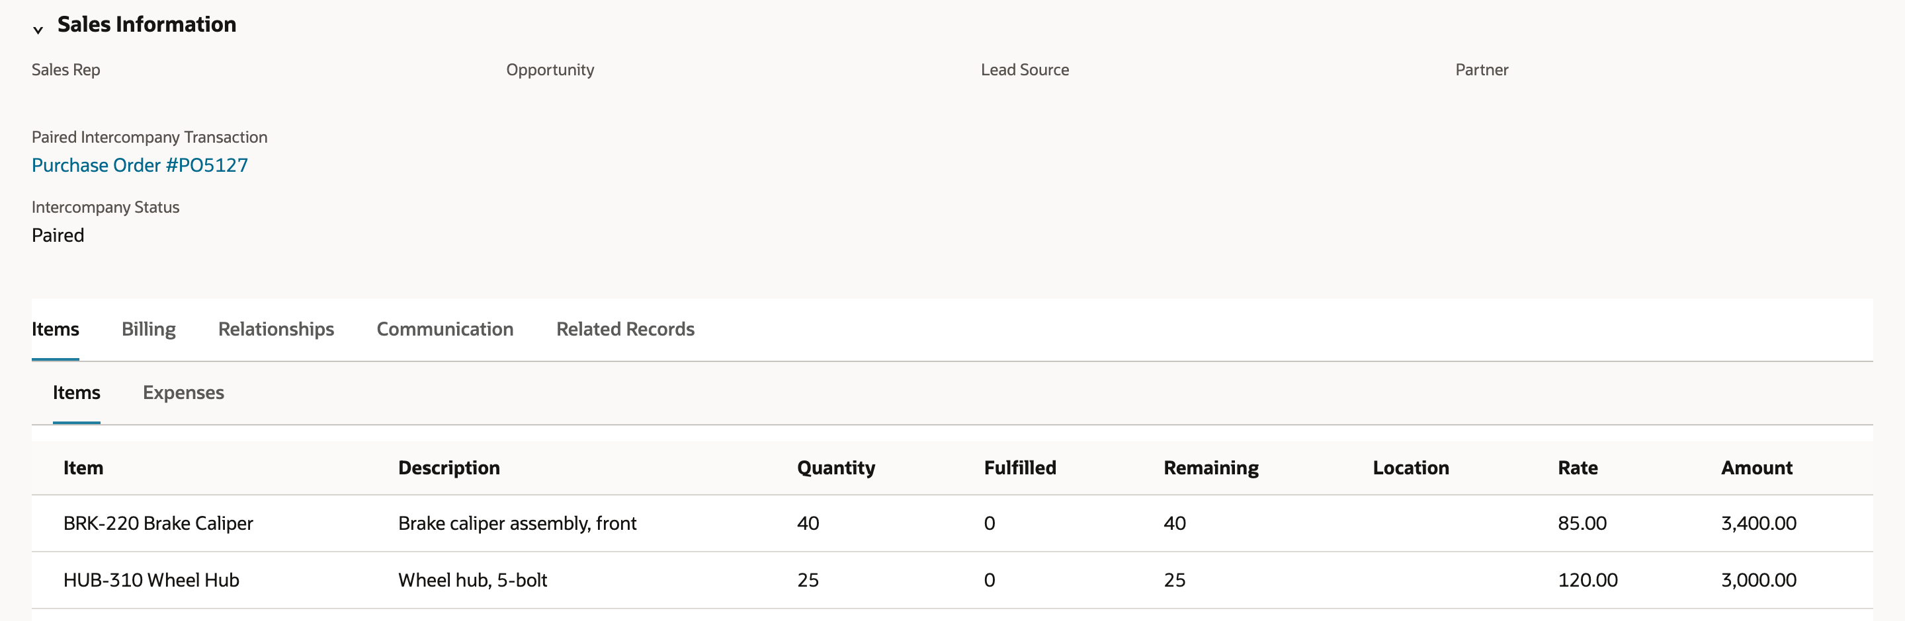The width and height of the screenshot is (1905, 621).
Task: Click the Quantity column header
Action: [x=836, y=468]
